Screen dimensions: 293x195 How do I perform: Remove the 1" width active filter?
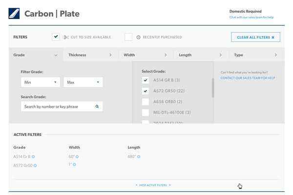(74, 164)
